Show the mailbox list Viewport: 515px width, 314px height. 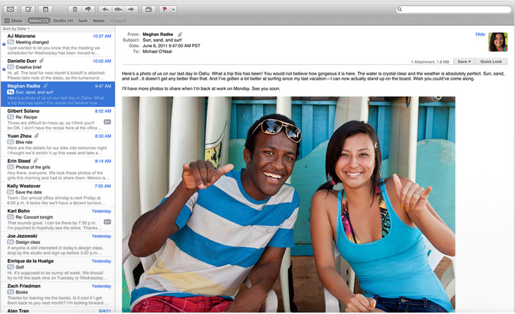point(13,20)
